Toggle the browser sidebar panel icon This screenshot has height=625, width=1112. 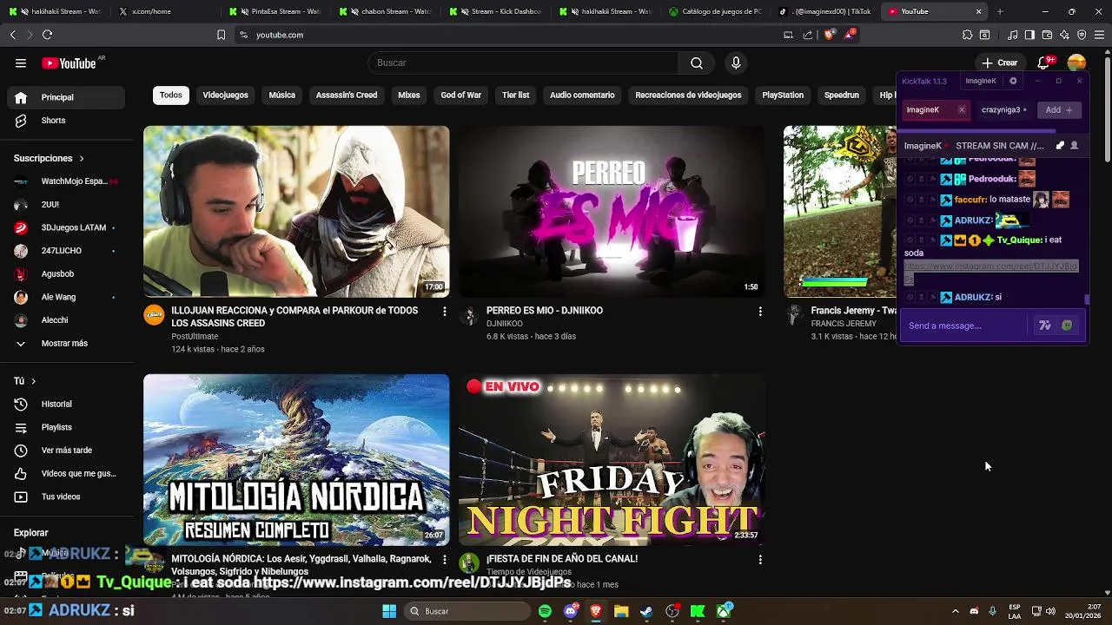pyautogui.click(x=1029, y=35)
